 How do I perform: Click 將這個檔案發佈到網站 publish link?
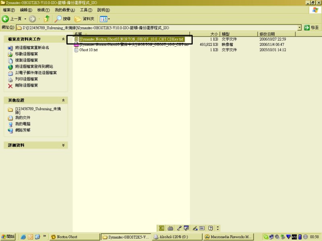point(34,66)
